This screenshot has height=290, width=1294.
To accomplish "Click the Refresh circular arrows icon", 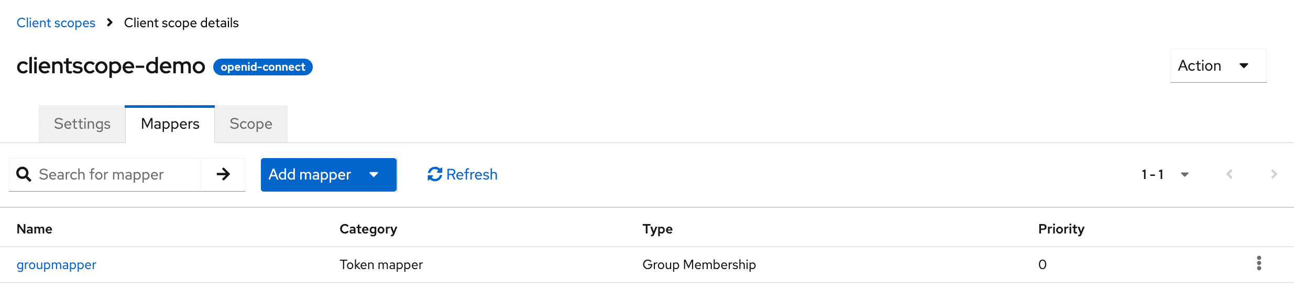I will click(435, 174).
